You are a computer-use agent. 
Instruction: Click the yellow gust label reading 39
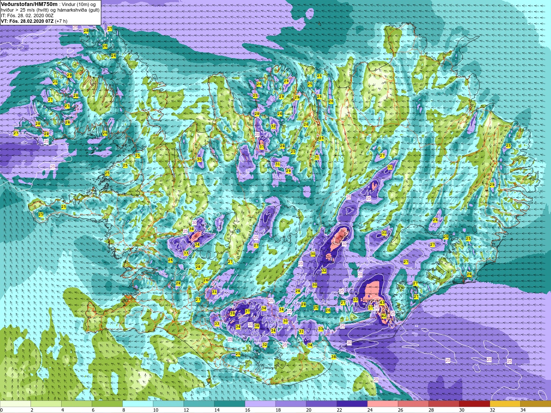pos(232,314)
